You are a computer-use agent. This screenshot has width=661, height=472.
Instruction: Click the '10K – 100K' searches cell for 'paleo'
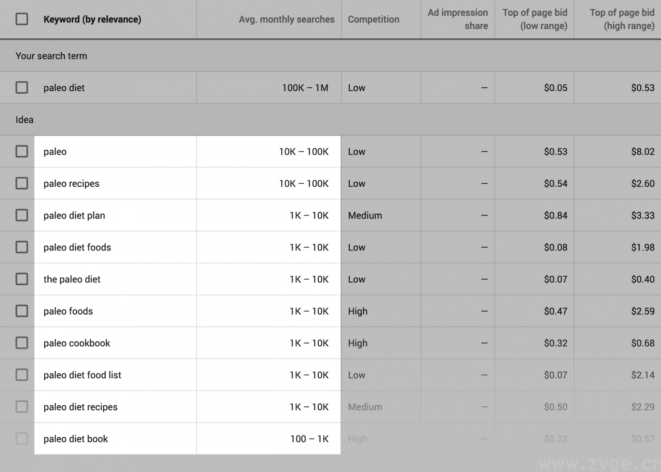point(303,151)
